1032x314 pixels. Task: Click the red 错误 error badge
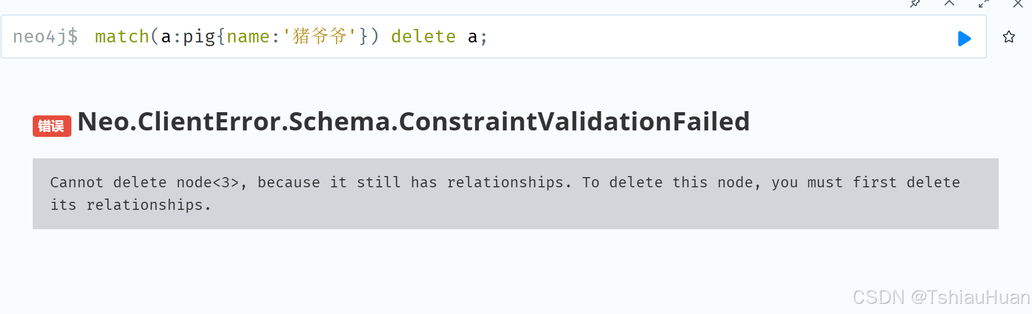tap(52, 126)
